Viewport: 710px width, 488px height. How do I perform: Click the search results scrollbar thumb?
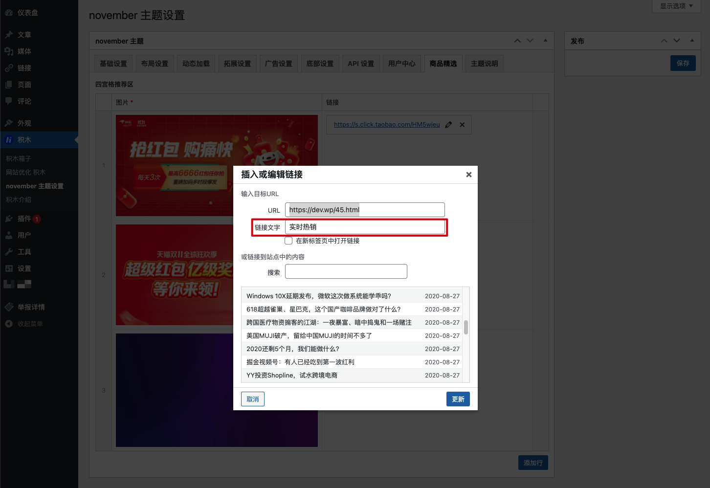(466, 327)
